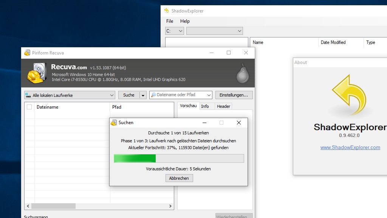
Task: Click the Recuva app icon in the title bar
Action: coord(27,53)
